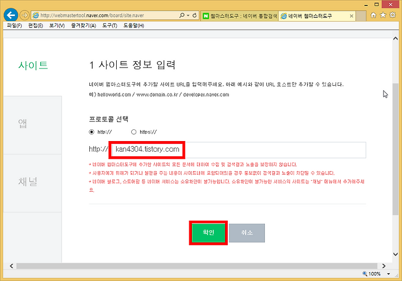
Task: Click the vertical scrollbar down arrow
Action: [395, 254]
